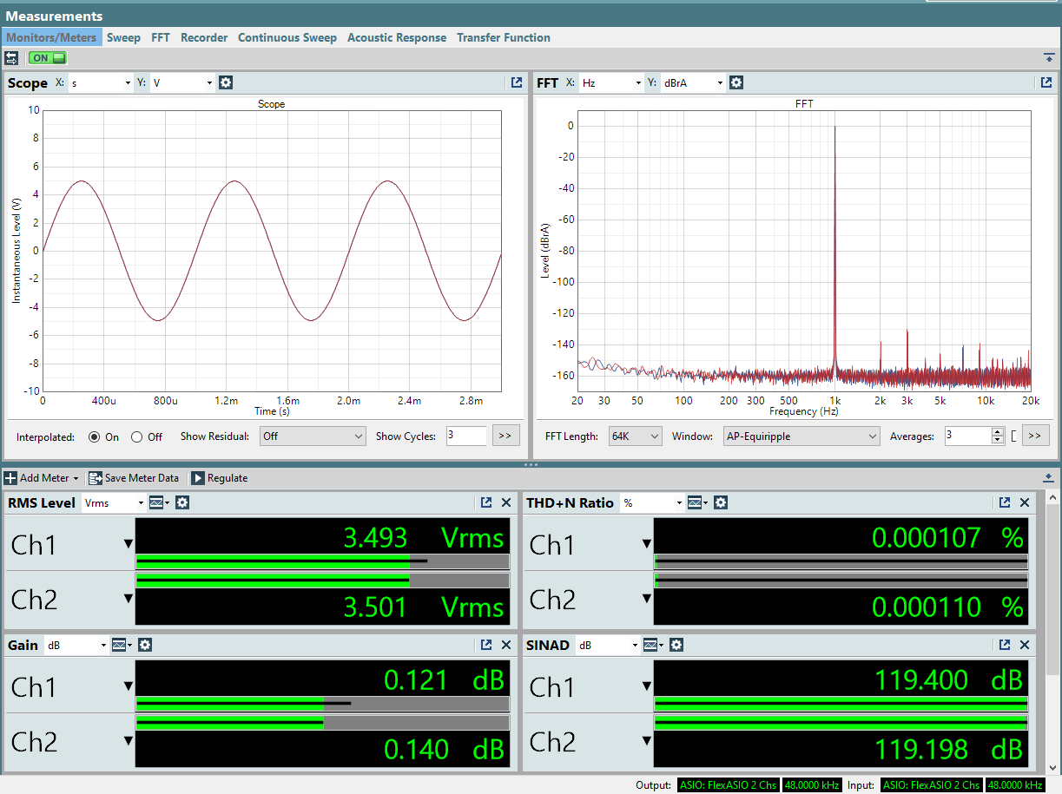
Task: Open RMS Level meter settings gear
Action: tap(182, 502)
